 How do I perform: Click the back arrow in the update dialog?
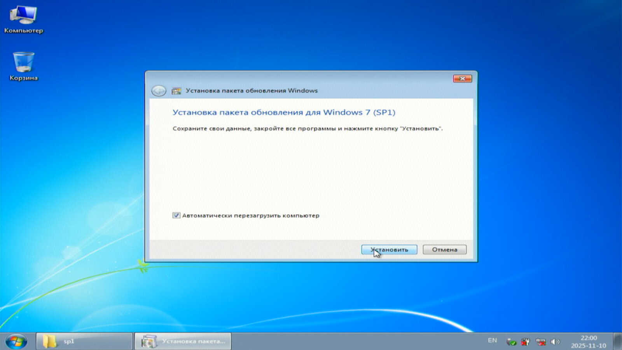click(x=159, y=91)
